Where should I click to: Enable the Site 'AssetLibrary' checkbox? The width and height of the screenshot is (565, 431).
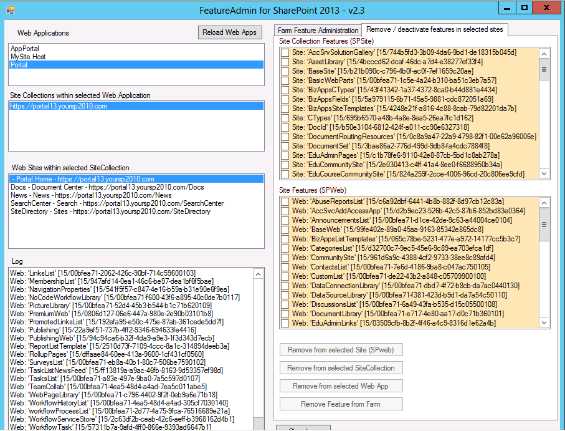[x=285, y=62]
